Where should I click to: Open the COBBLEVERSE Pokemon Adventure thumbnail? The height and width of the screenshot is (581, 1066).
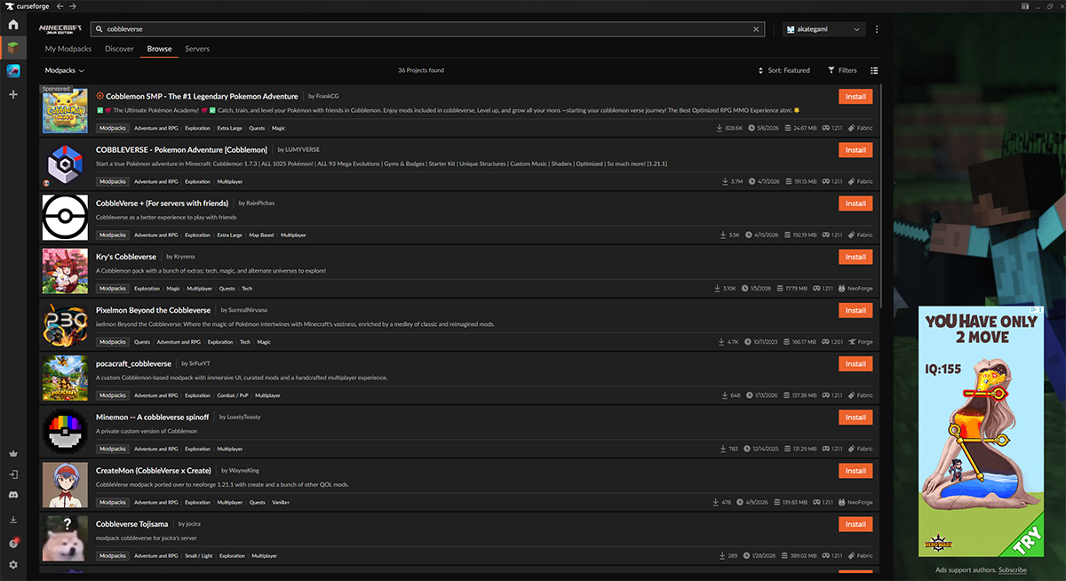pos(65,164)
